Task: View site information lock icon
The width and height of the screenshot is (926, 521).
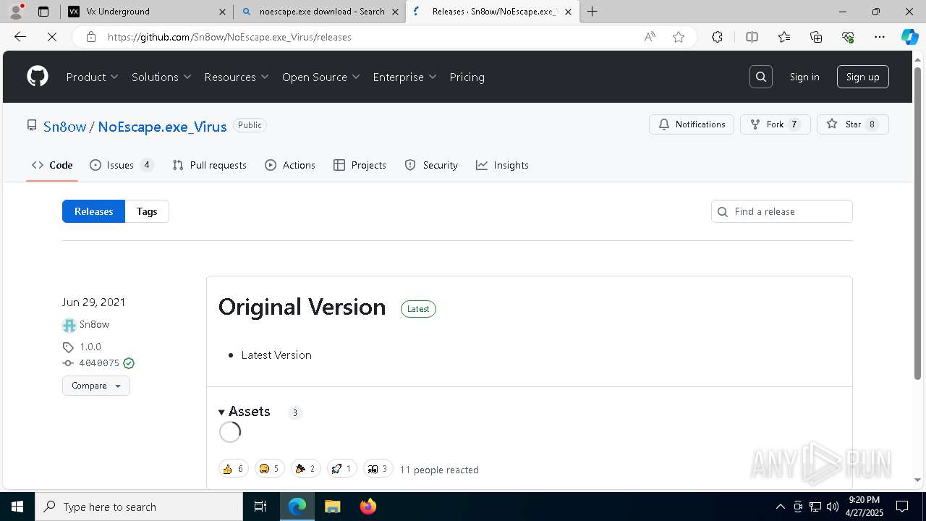Action: click(x=91, y=37)
